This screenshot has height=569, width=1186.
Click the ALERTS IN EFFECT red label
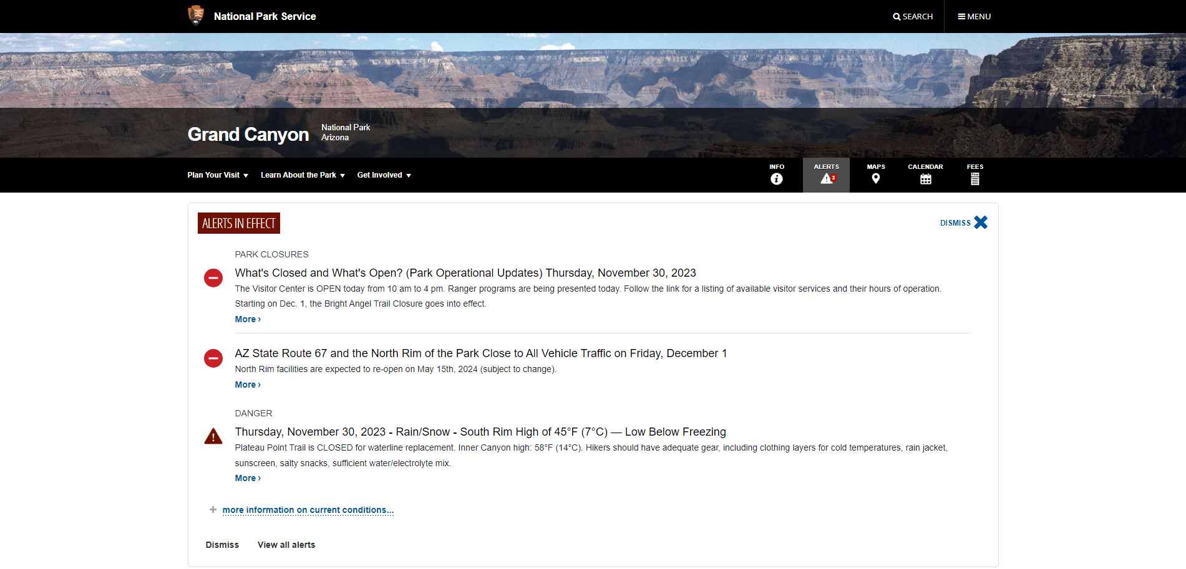coord(239,223)
